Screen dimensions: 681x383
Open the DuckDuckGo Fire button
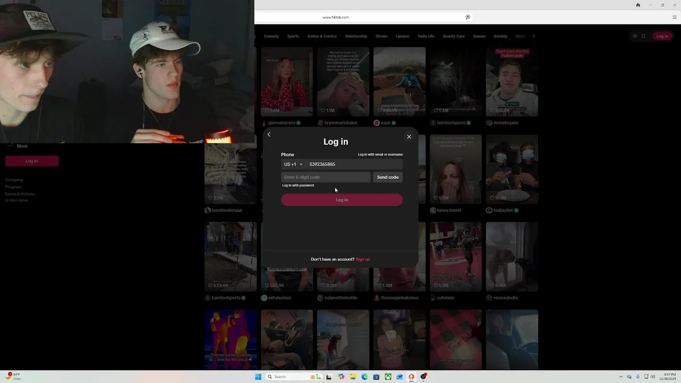(x=638, y=5)
